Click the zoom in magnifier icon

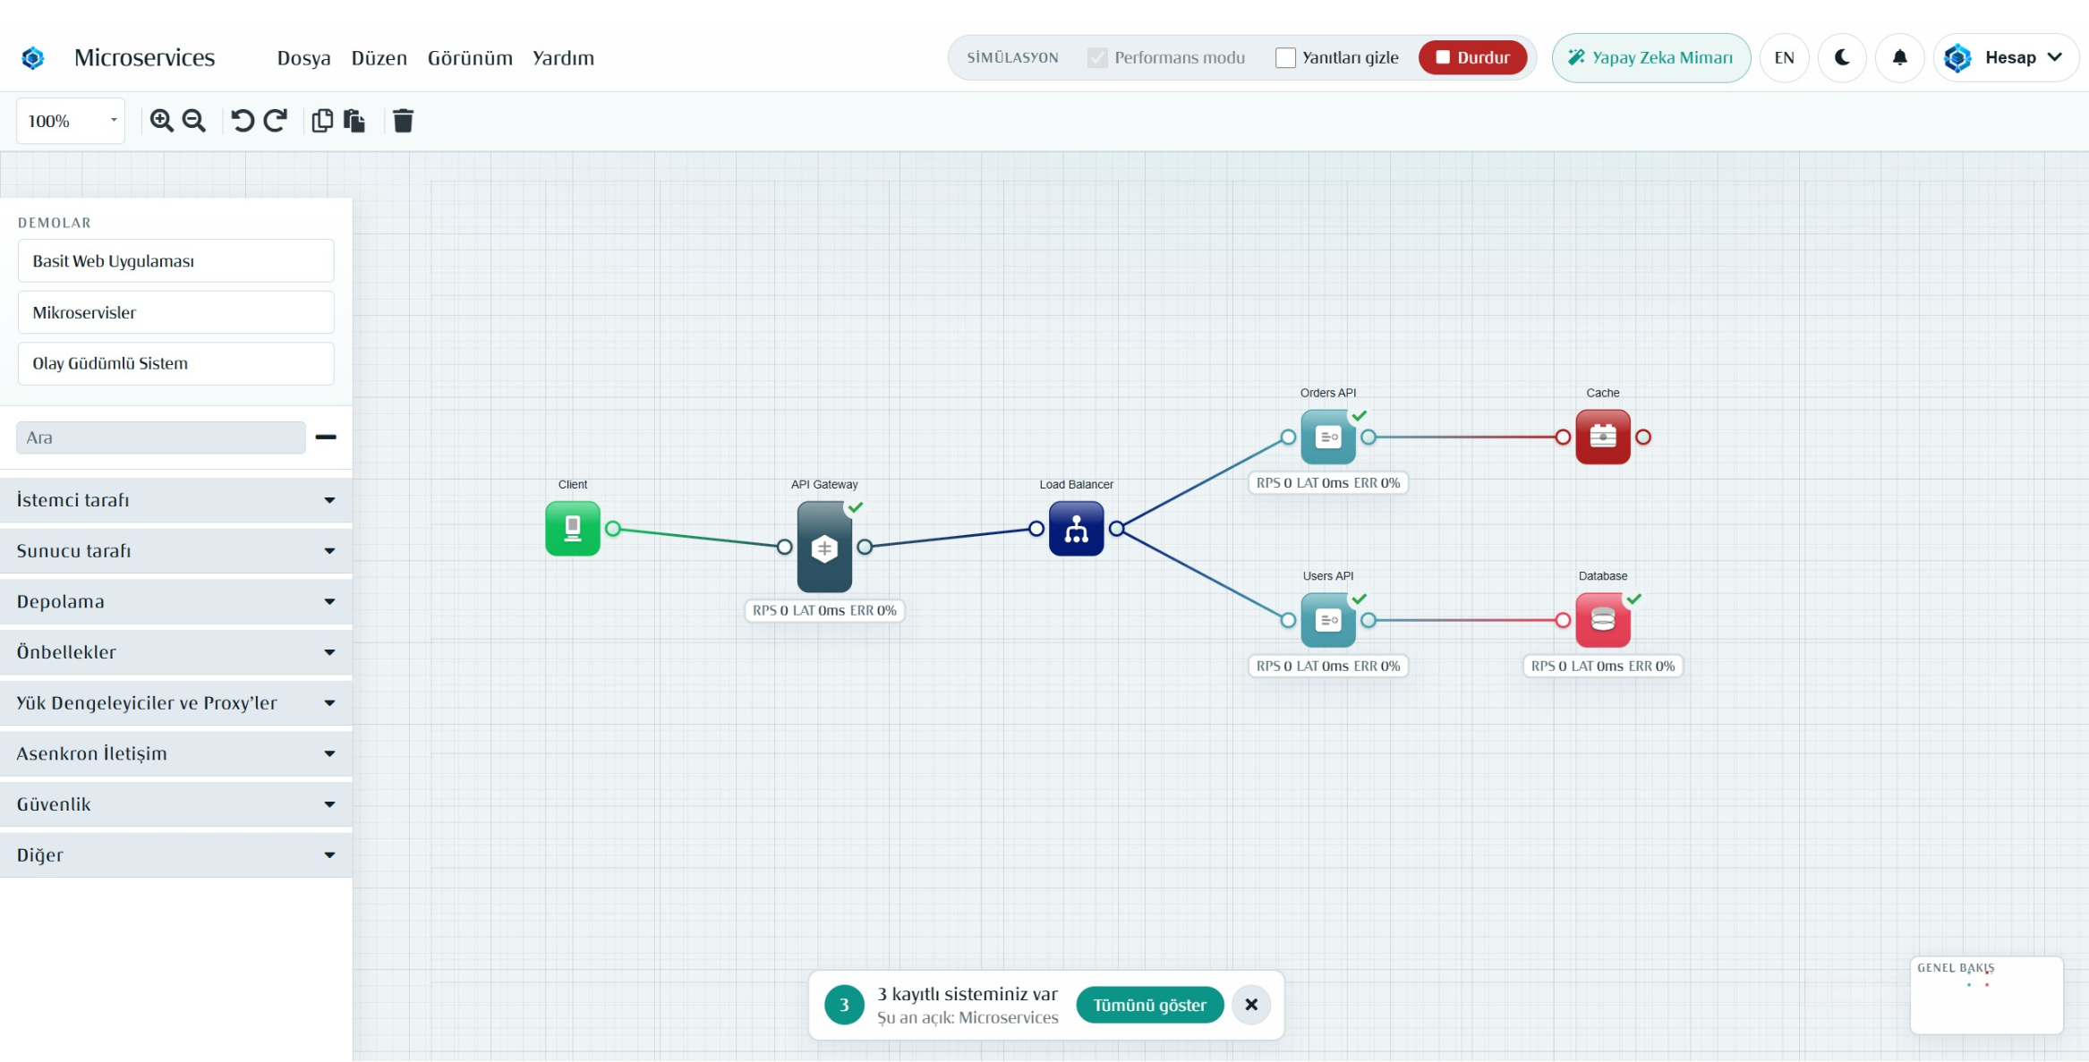(x=161, y=121)
